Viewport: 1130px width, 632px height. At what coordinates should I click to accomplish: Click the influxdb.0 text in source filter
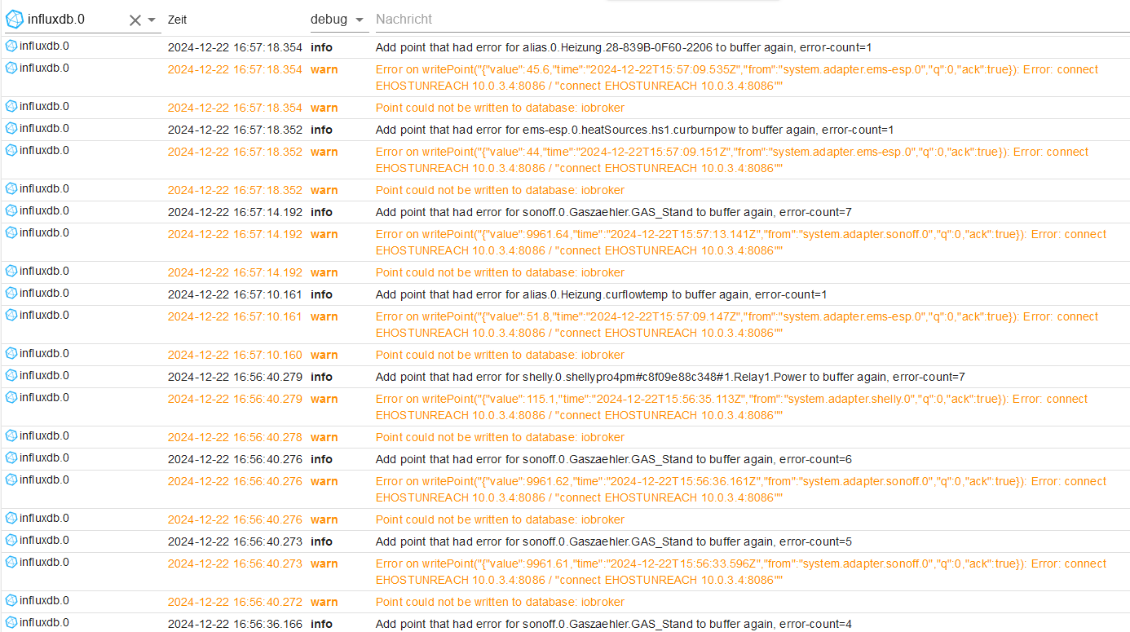point(56,20)
